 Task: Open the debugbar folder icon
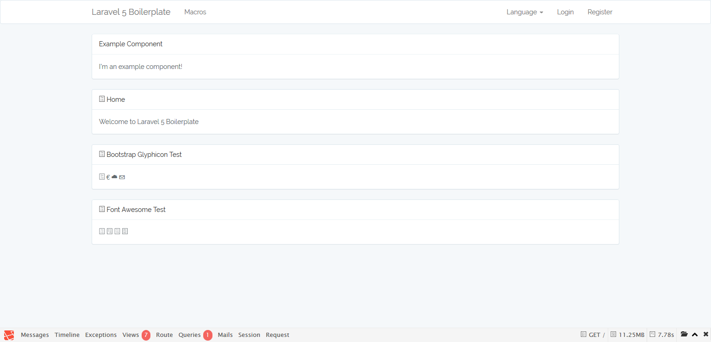[684, 334]
